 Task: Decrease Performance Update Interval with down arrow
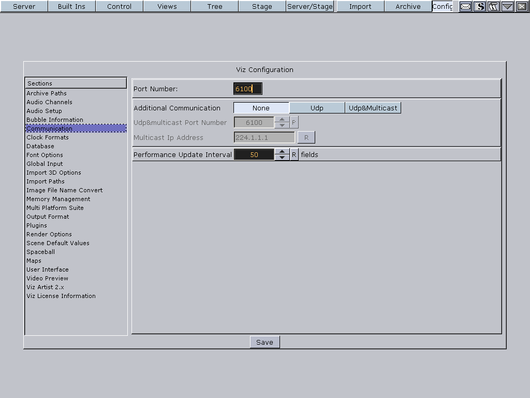coord(282,158)
